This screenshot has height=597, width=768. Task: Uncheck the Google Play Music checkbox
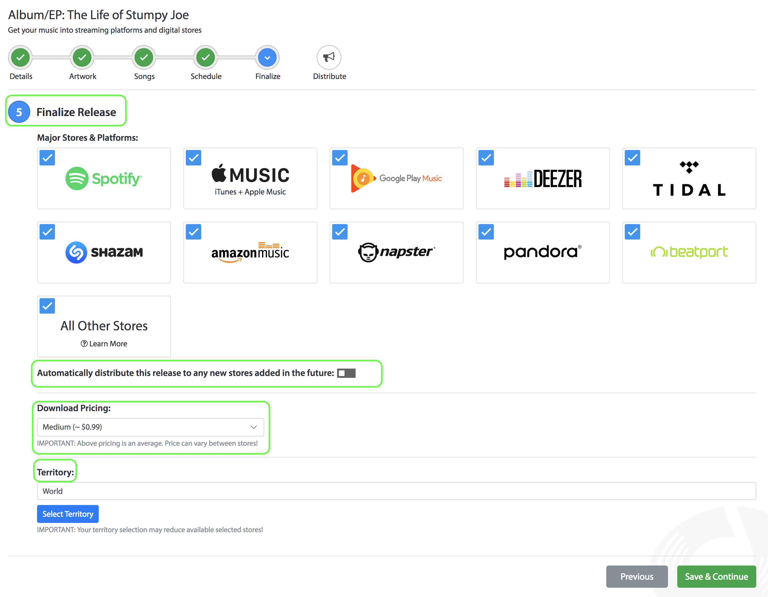click(340, 158)
